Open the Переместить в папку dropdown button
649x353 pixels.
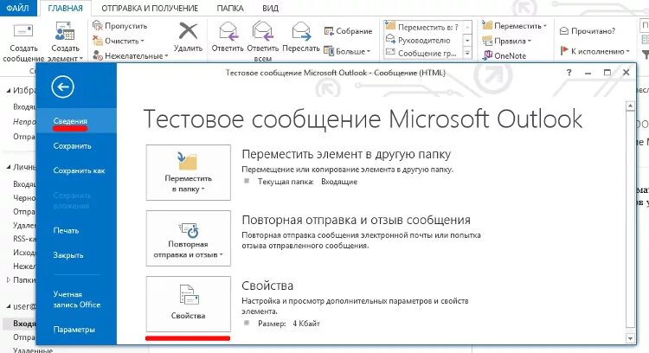tap(189, 172)
